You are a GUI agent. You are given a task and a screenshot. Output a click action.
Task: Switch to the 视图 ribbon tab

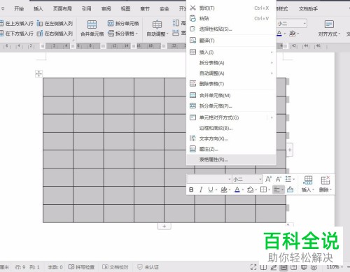tap(125, 9)
